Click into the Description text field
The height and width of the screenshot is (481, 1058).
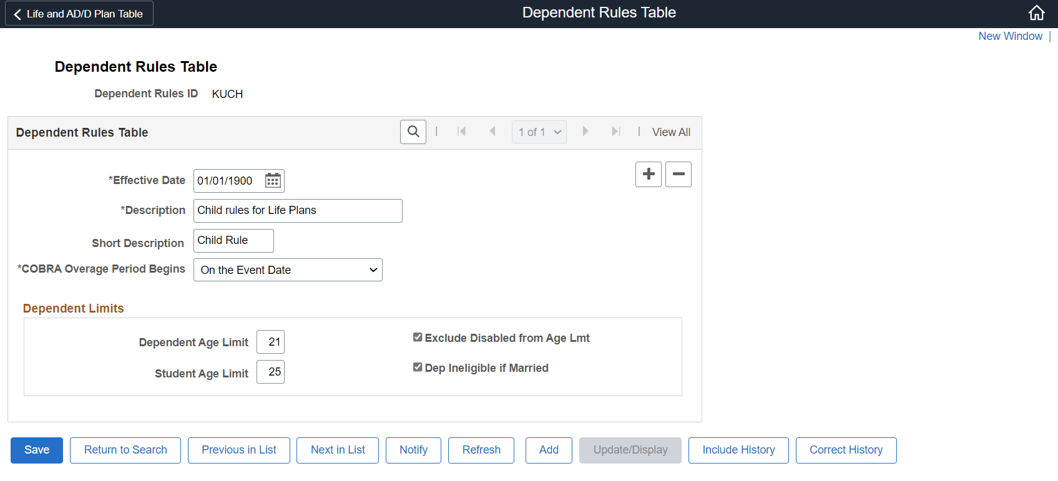point(298,211)
